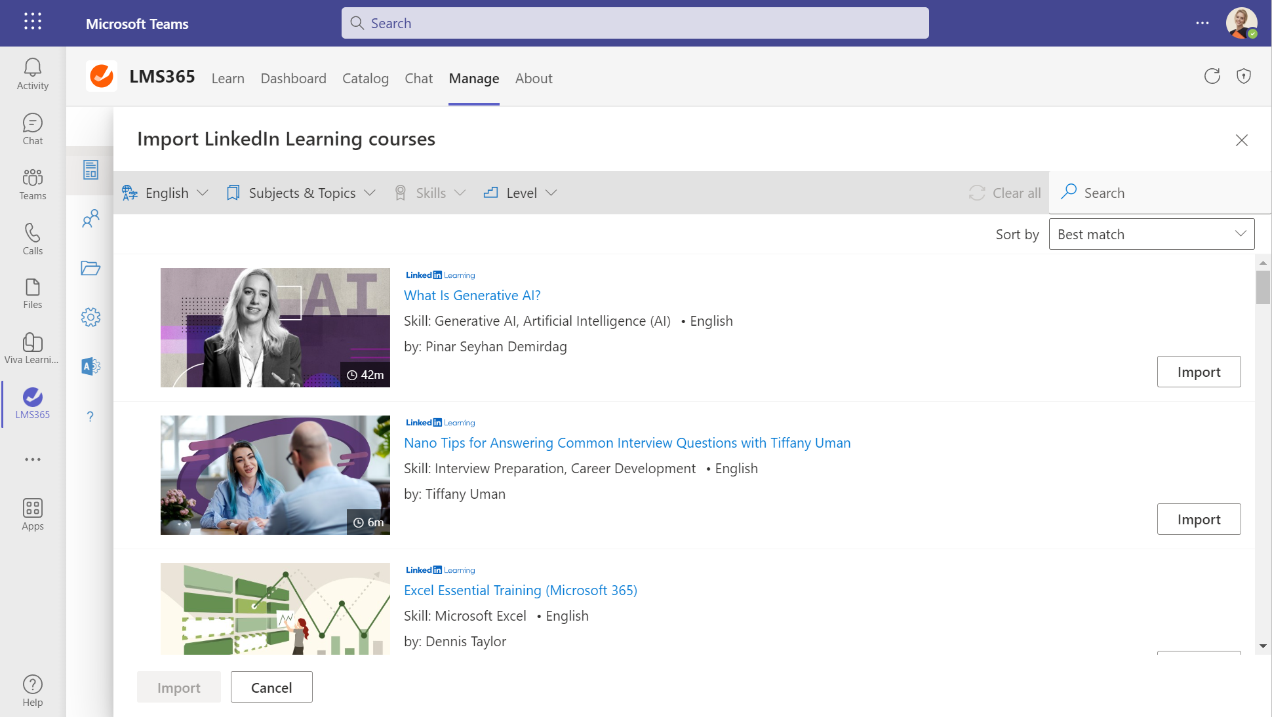Open the shield privacy icon

point(1243,77)
